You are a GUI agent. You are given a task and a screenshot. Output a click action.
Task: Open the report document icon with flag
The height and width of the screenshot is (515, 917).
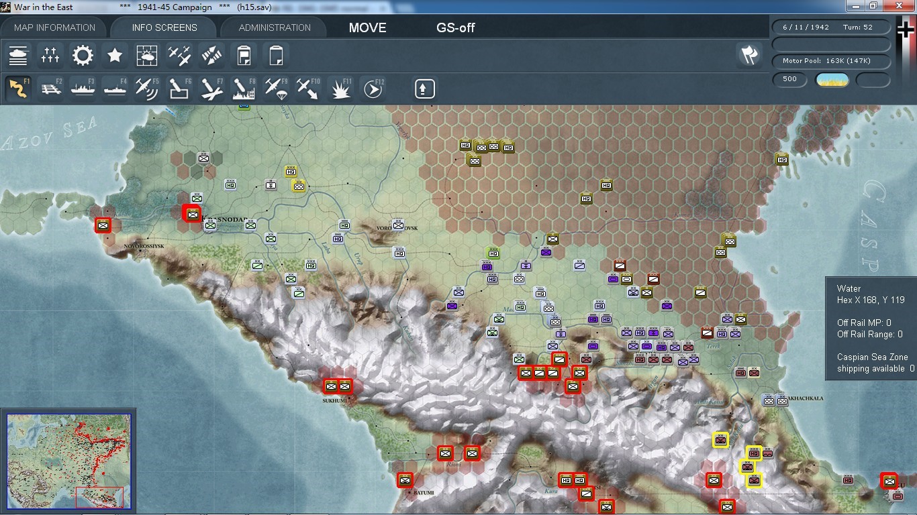[x=244, y=55]
